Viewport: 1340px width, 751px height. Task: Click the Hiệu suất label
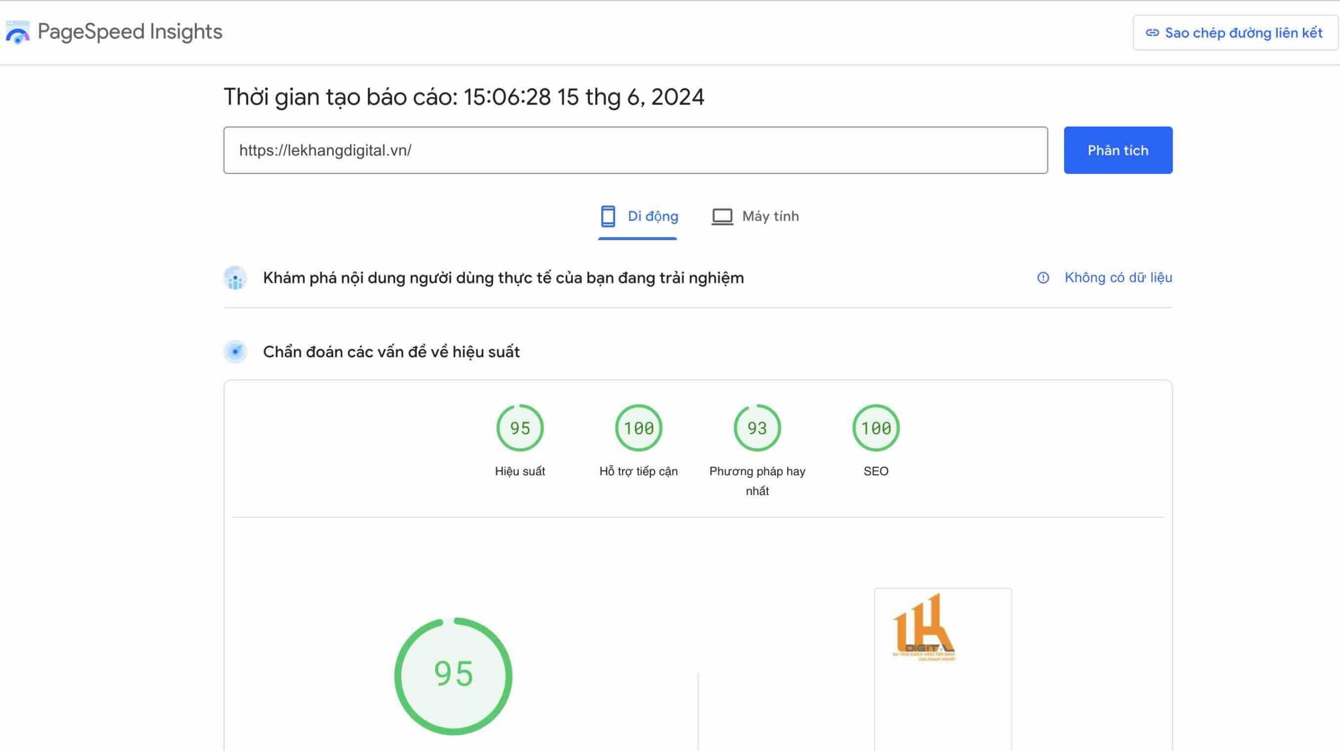[x=520, y=471]
